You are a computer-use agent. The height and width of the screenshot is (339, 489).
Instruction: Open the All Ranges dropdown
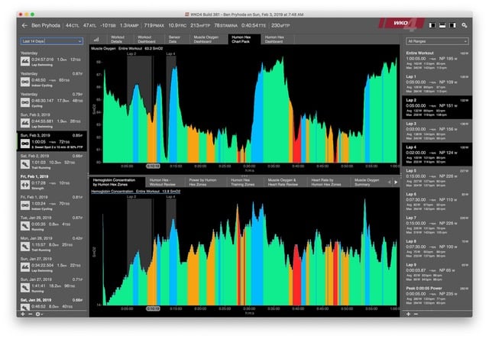point(437,41)
